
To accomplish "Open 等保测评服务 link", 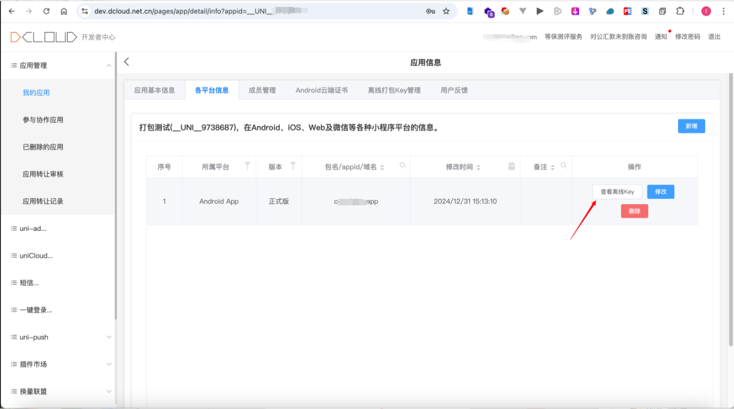I will [x=564, y=37].
